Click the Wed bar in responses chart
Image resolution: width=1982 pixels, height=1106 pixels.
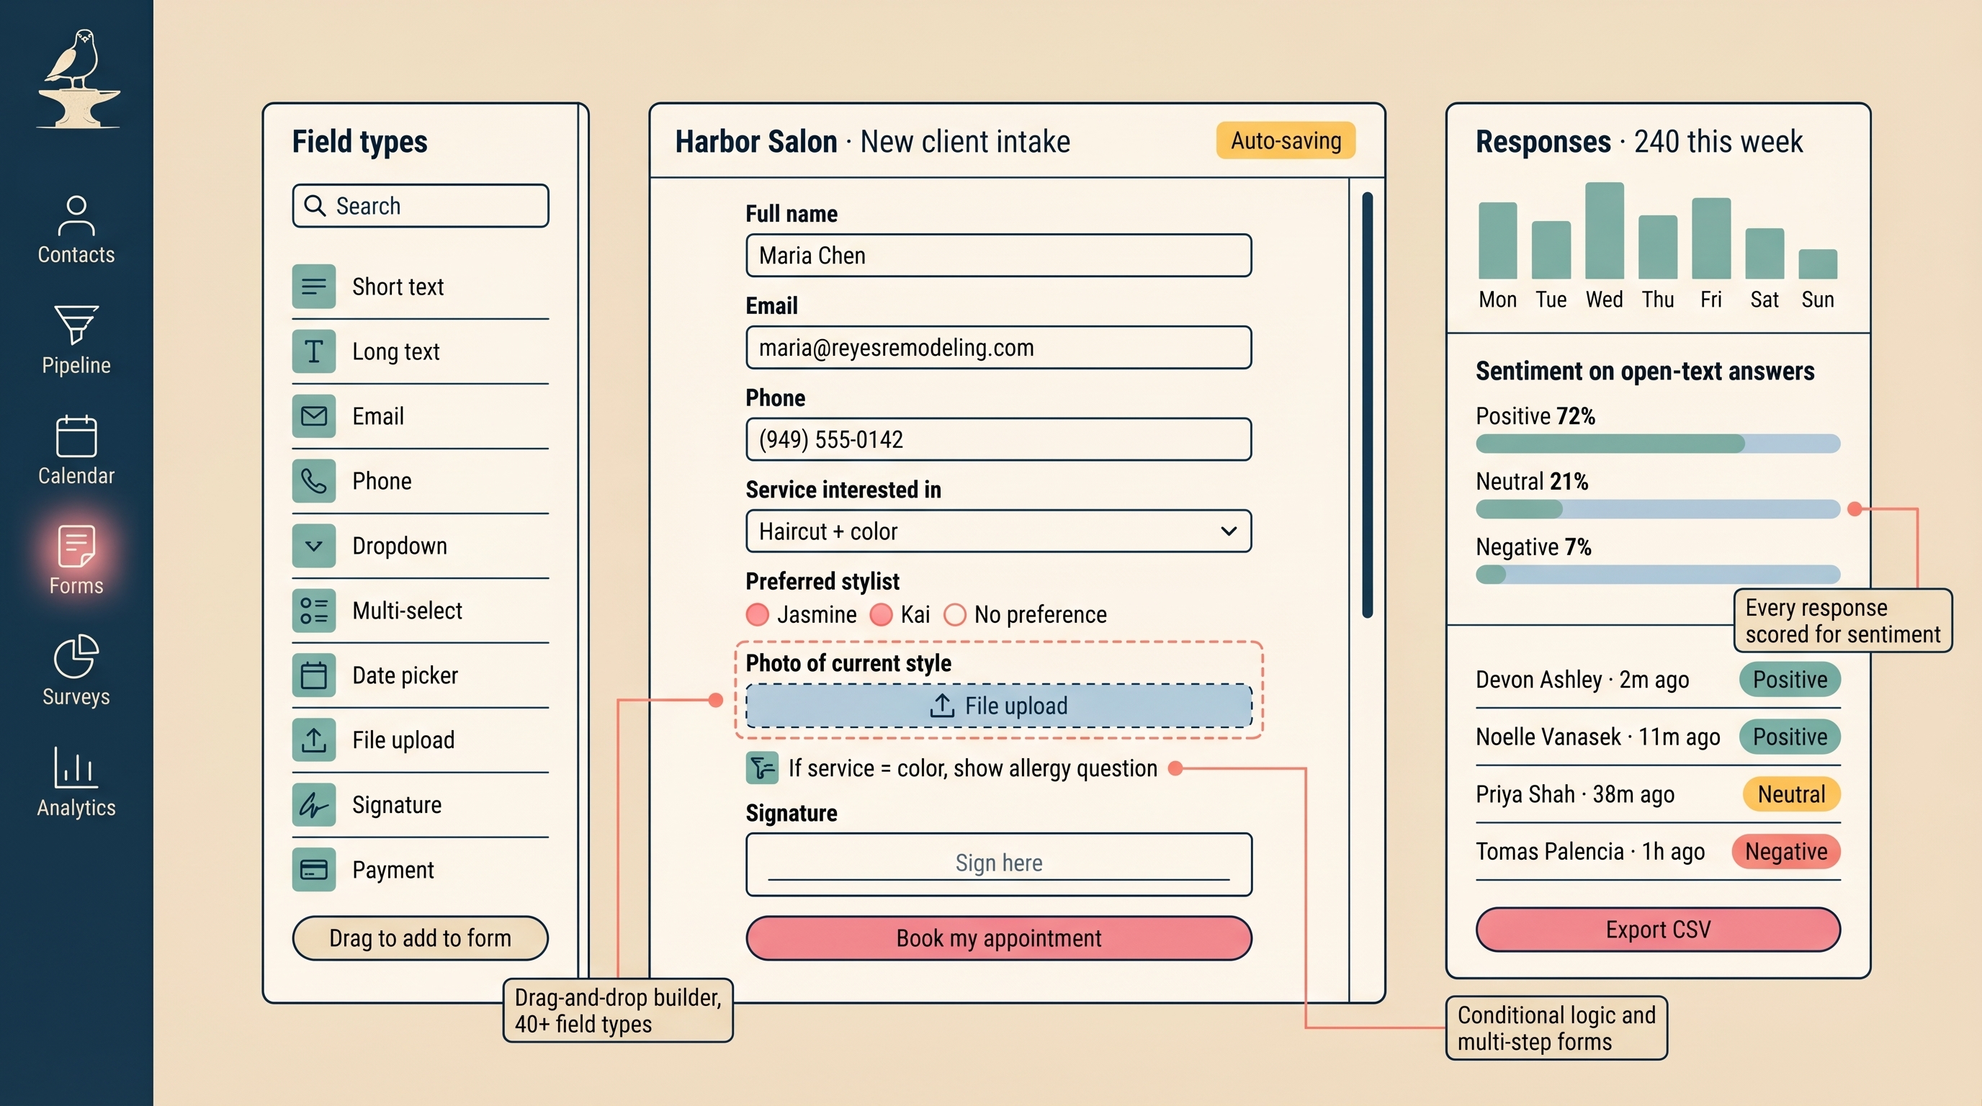(x=1604, y=230)
